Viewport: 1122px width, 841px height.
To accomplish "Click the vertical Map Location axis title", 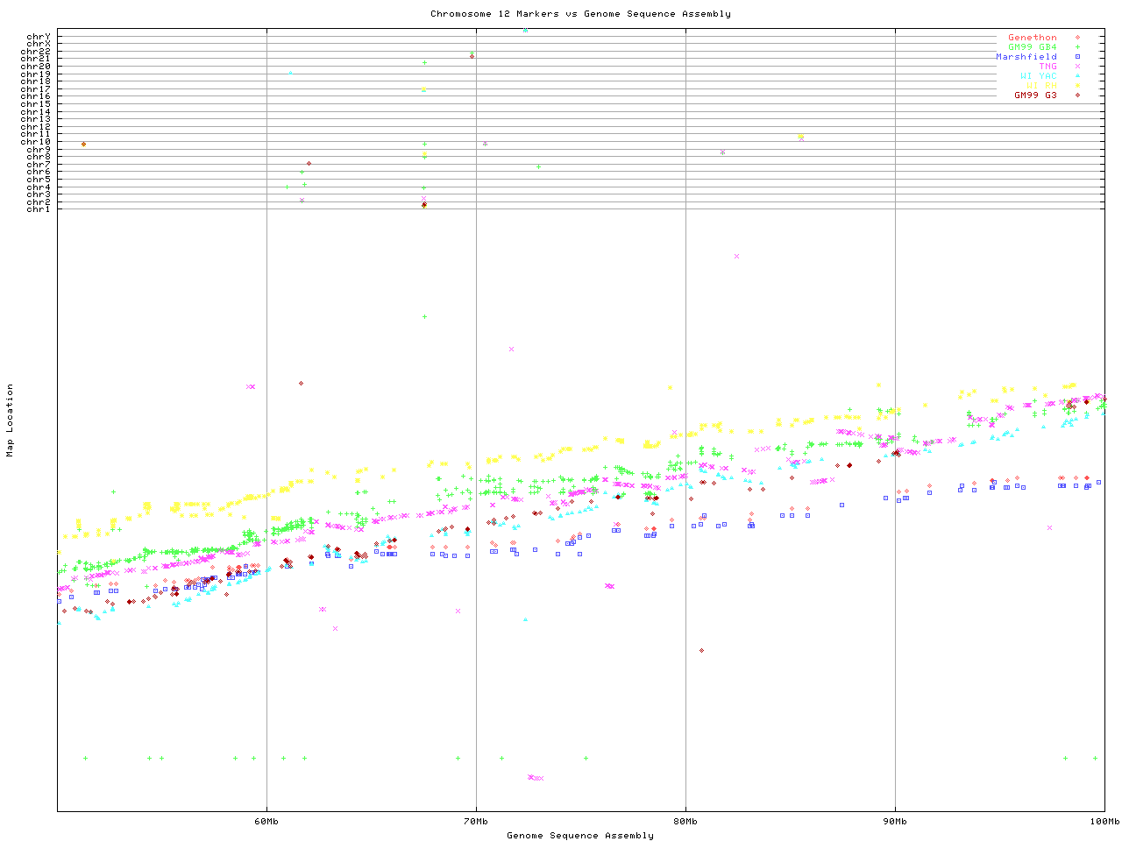I will pyautogui.click(x=11, y=420).
